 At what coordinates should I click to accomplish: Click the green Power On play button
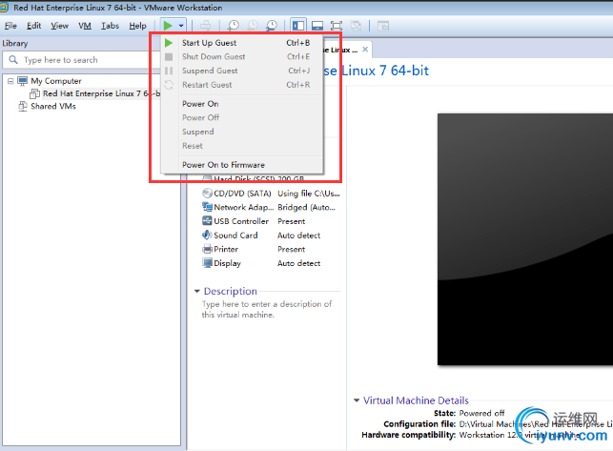168,26
